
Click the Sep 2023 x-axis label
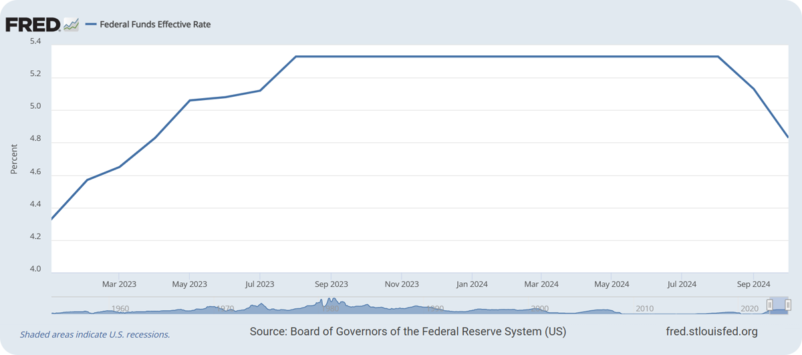click(x=330, y=284)
